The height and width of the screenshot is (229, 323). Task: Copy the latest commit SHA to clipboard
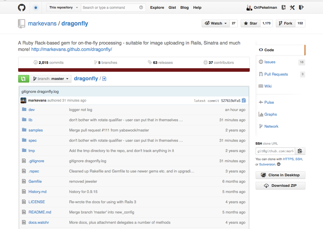click(x=244, y=100)
